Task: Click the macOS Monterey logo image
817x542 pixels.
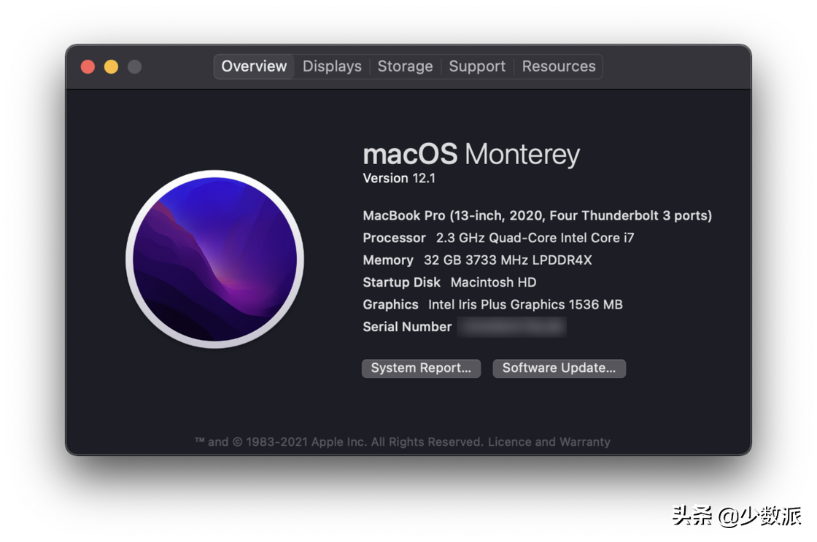Action: (214, 259)
